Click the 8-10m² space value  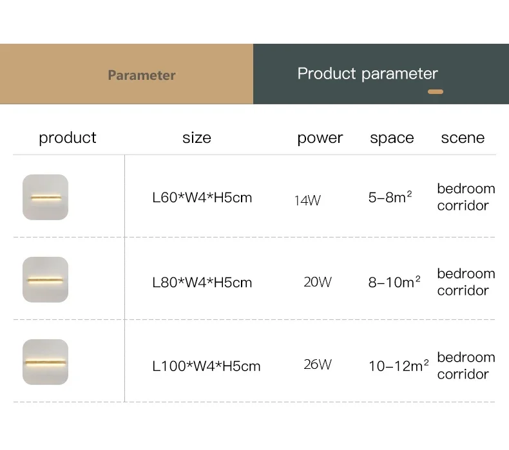[x=394, y=282]
